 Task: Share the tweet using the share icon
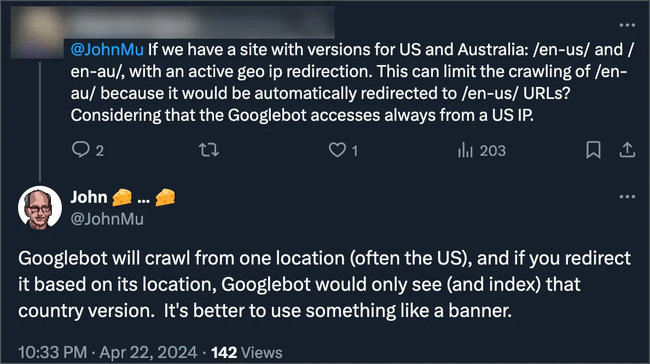(x=626, y=150)
